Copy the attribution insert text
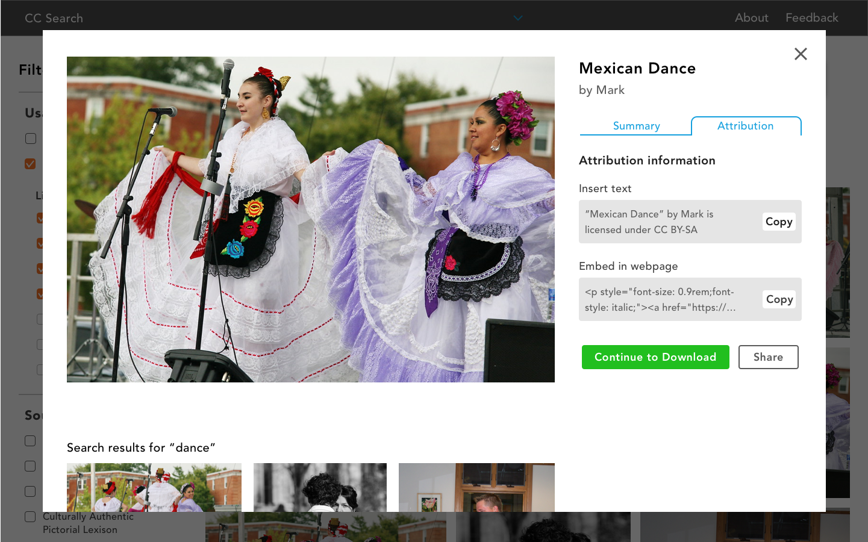Screen dimensions: 868x542 tap(779, 221)
